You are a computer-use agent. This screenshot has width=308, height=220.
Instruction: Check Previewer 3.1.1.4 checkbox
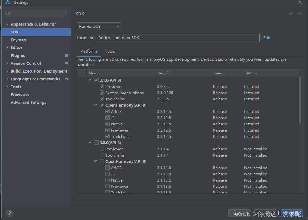pyautogui.click(x=102, y=149)
